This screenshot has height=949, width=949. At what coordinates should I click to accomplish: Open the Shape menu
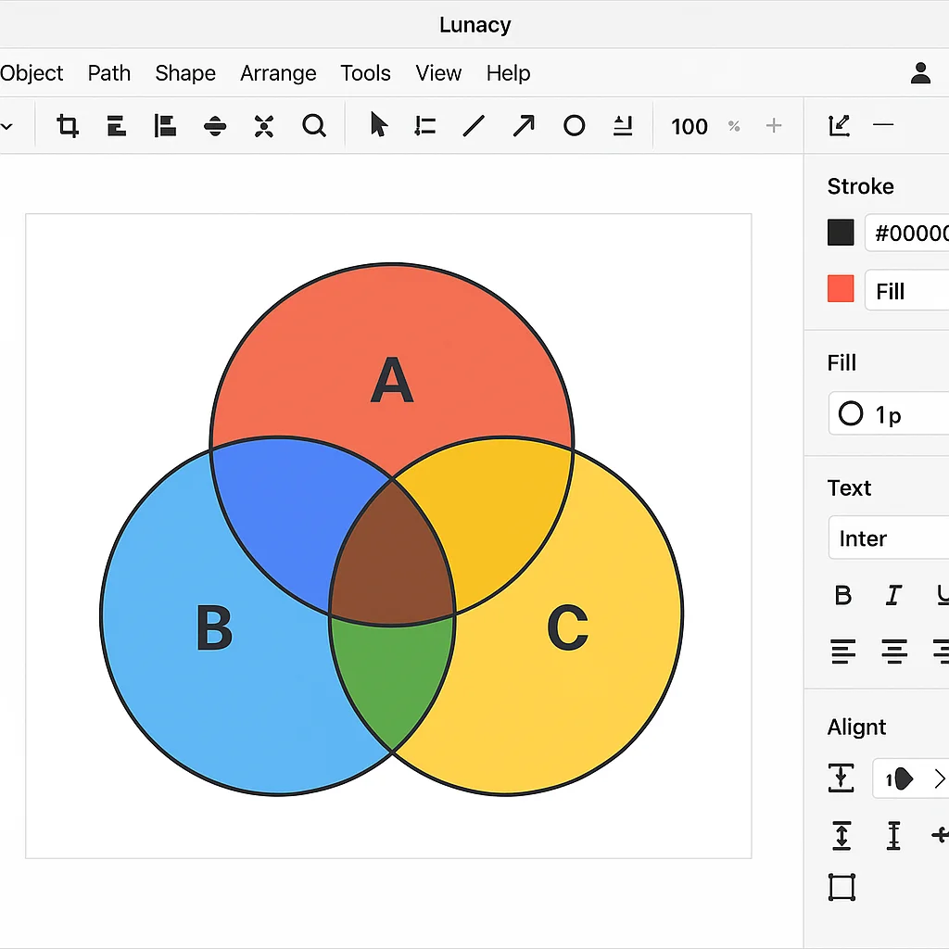tap(184, 73)
